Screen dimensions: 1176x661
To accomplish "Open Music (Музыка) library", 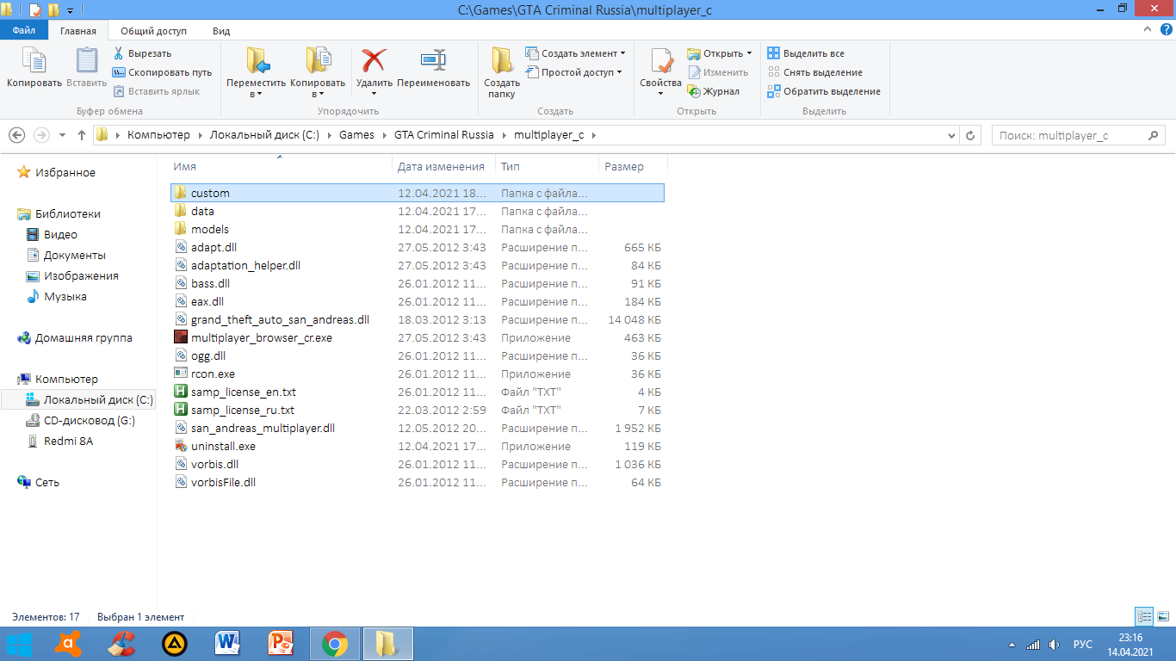I will [x=57, y=296].
